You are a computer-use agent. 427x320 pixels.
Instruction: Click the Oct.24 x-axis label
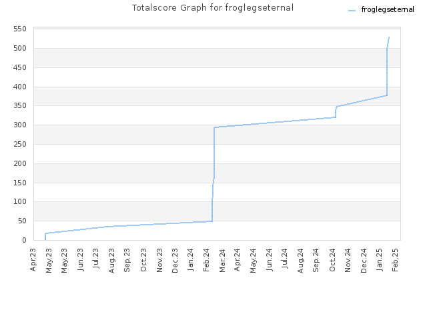[x=332, y=259]
